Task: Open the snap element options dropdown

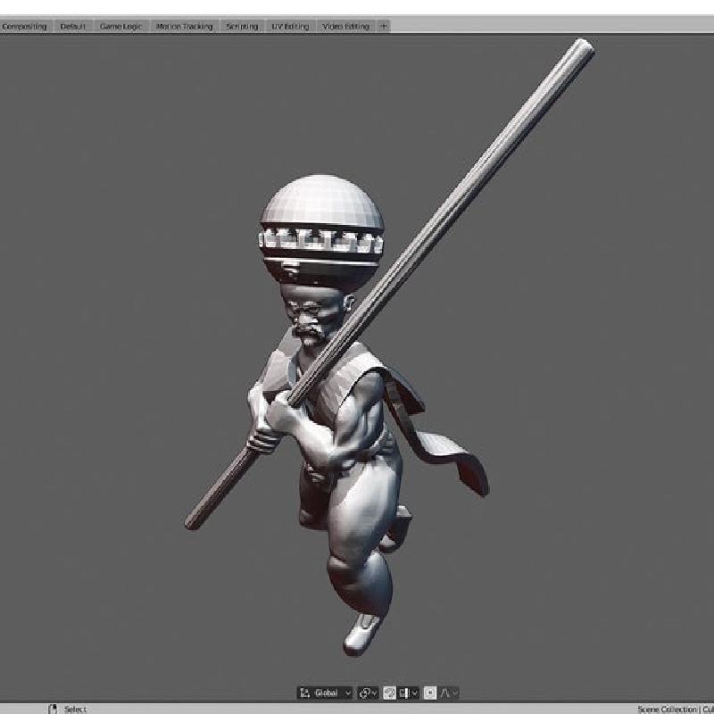Action: tap(408, 693)
